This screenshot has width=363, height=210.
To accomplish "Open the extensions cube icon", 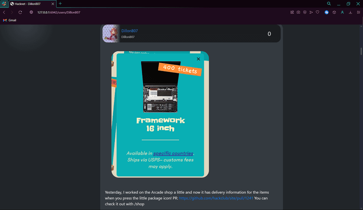I will point(334,12).
